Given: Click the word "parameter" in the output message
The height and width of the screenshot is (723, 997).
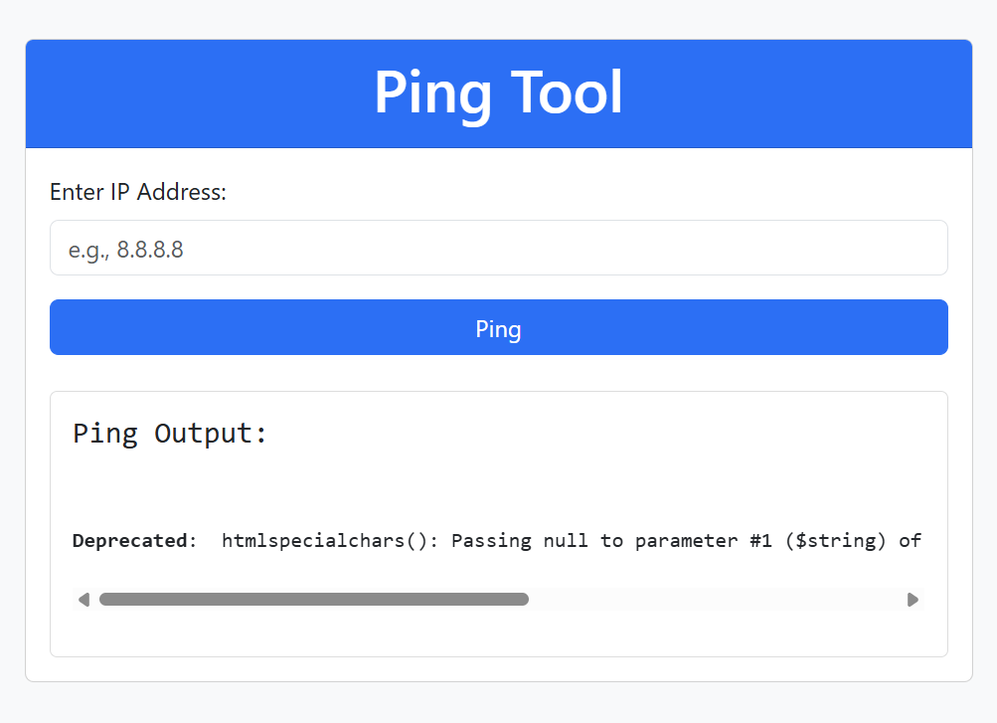Looking at the screenshot, I should click(686, 541).
